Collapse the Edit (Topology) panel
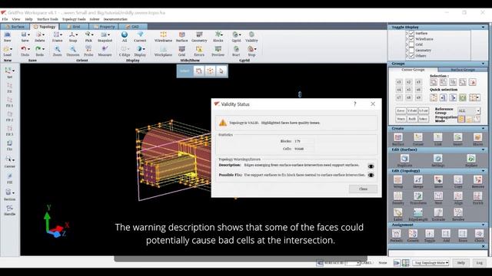Viewport: 492px width, 276px height. pyautogui.click(x=484, y=171)
